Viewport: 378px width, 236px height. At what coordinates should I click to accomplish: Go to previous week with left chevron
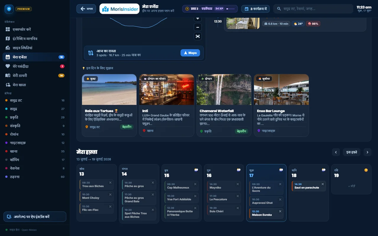pos(336,152)
